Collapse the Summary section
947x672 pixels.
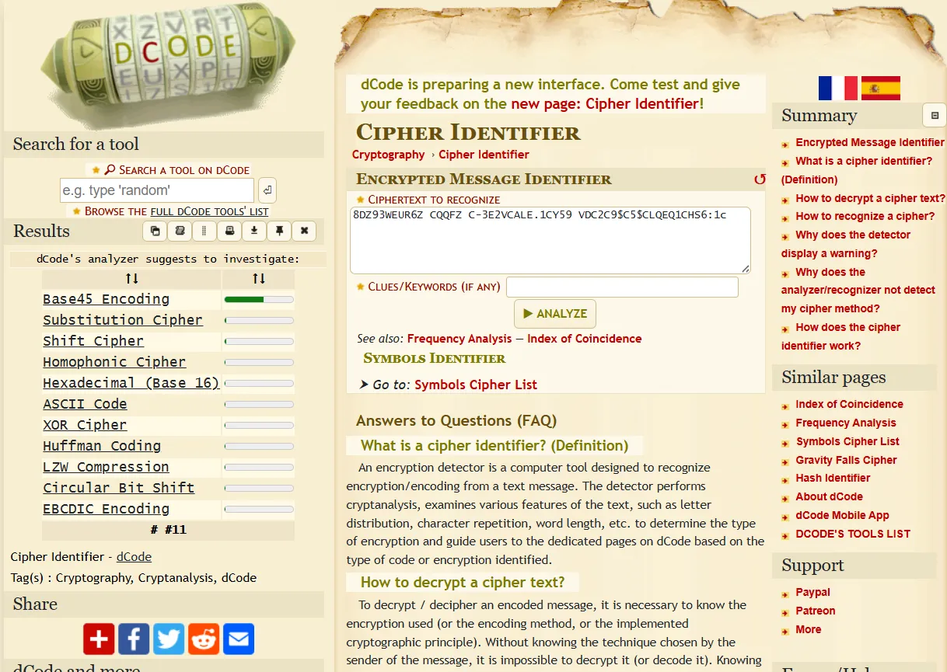[934, 116]
